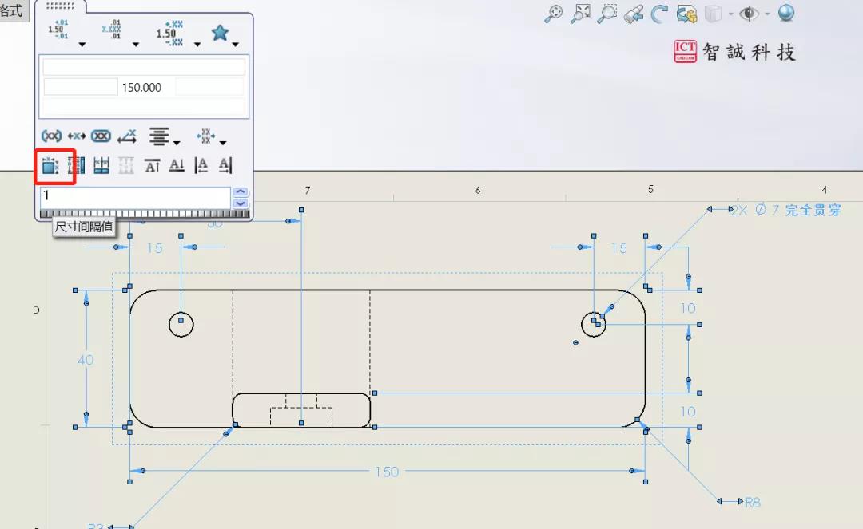Click the zoom to fit icon

click(x=580, y=14)
